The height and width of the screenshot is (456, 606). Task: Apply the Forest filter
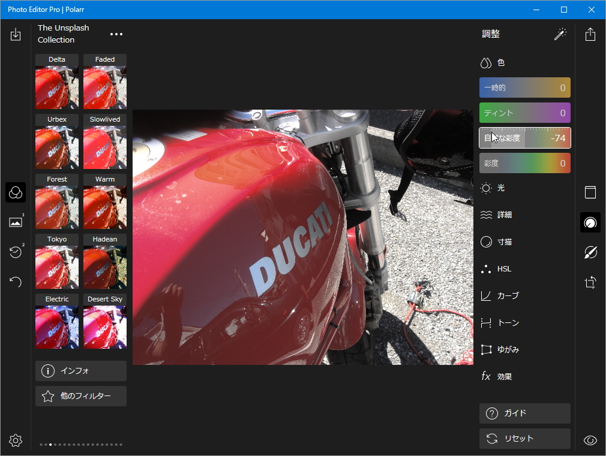coord(57,201)
